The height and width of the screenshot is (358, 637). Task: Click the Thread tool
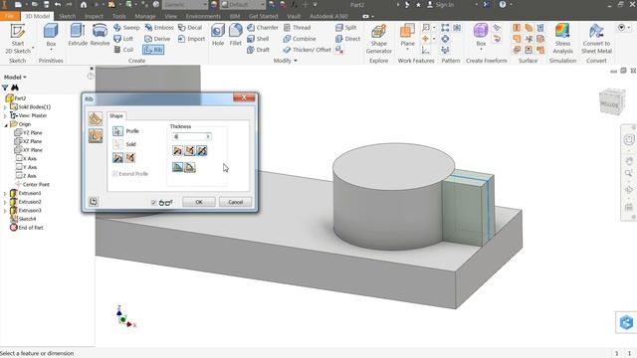point(297,28)
